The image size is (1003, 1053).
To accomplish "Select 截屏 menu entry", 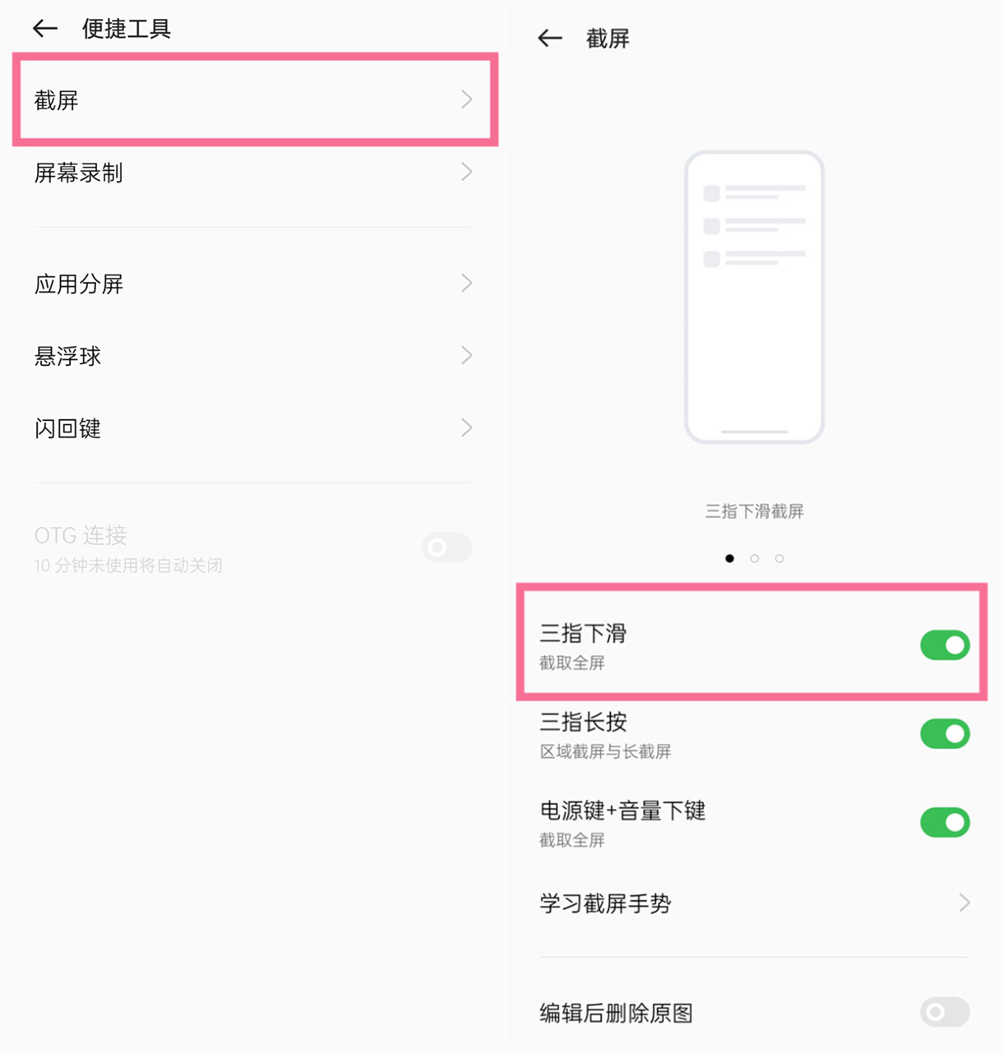I will (255, 99).
